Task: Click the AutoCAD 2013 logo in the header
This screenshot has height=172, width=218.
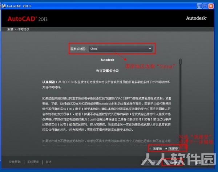Action: click(x=27, y=19)
